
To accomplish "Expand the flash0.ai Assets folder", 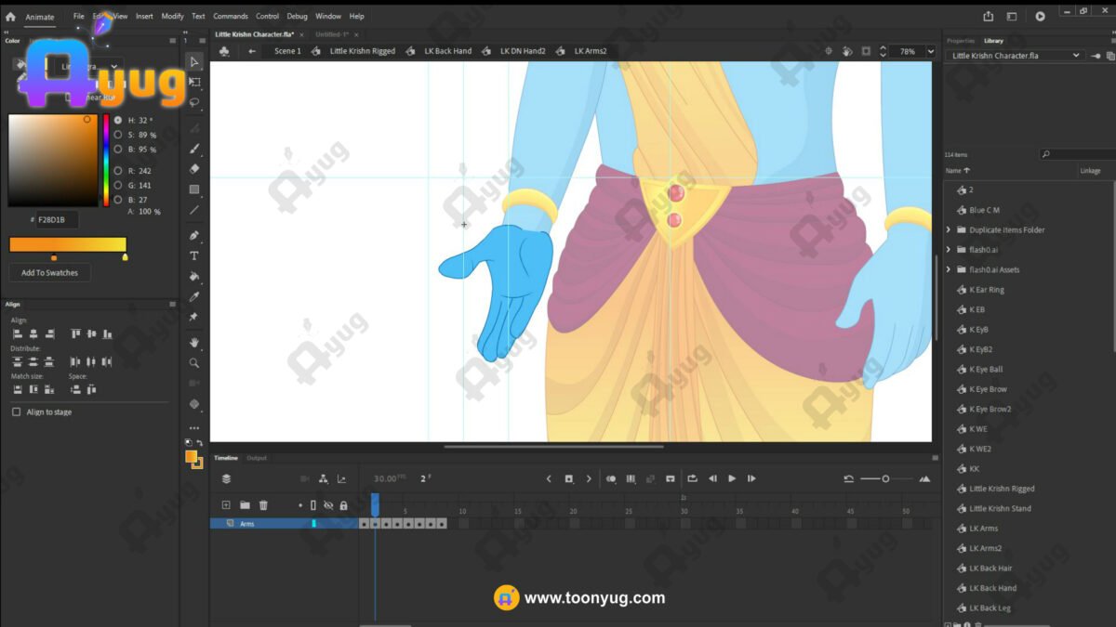I will pos(949,270).
